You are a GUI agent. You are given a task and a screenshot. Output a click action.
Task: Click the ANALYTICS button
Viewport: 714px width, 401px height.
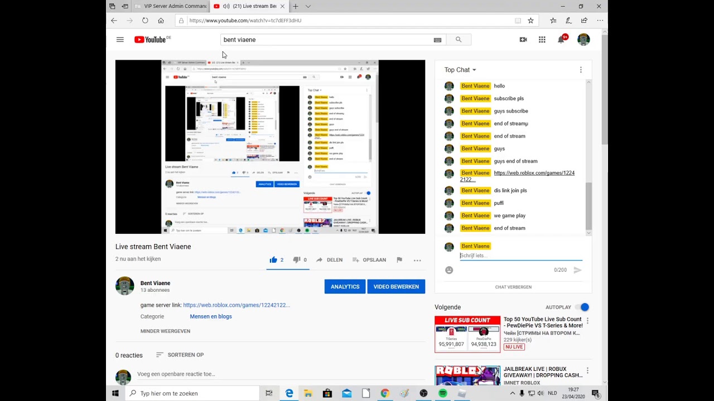point(345,287)
